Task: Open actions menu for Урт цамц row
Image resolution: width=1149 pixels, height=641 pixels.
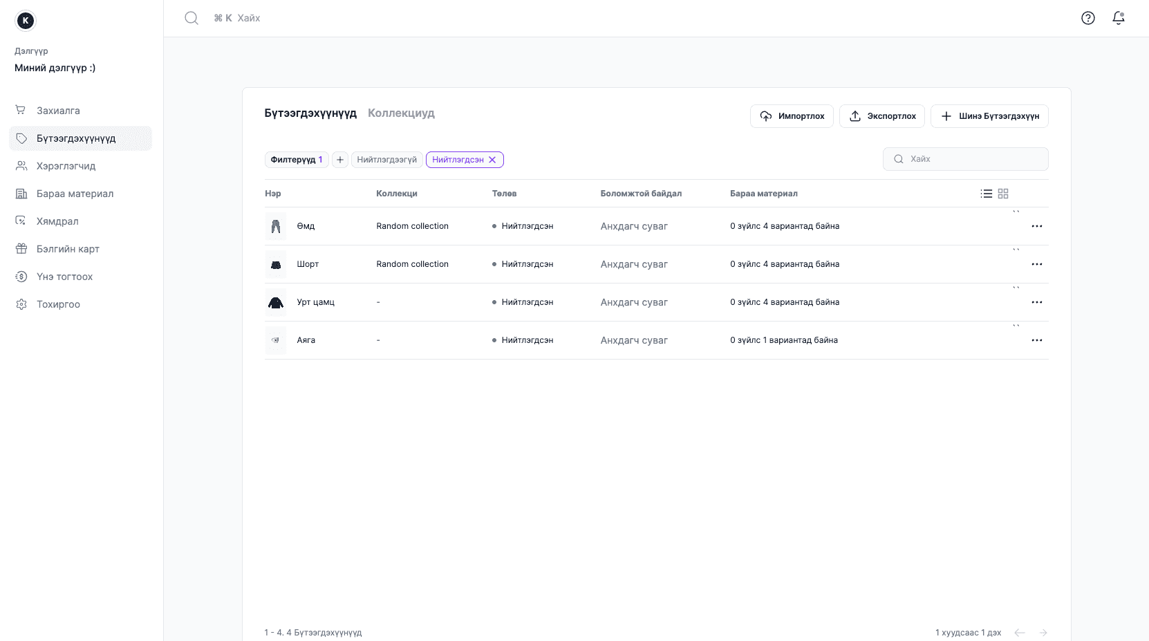Action: [1037, 302]
